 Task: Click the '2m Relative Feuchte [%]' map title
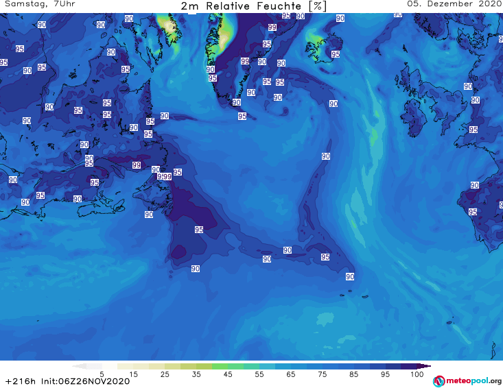click(254, 6)
